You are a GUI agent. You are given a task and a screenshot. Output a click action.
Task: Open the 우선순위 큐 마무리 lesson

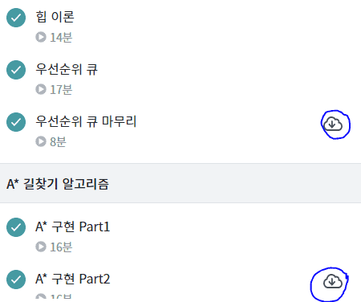click(86, 121)
